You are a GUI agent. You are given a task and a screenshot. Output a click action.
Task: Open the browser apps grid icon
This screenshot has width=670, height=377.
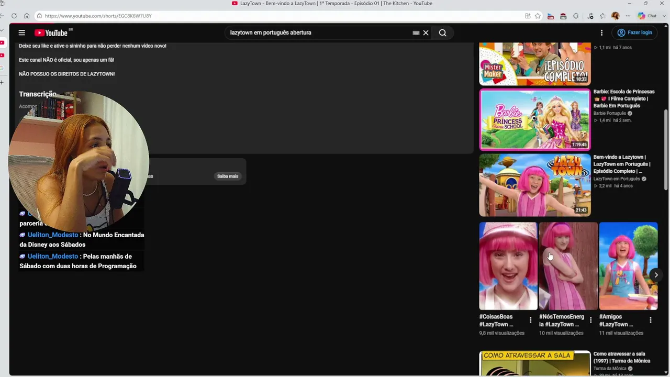coord(528,16)
